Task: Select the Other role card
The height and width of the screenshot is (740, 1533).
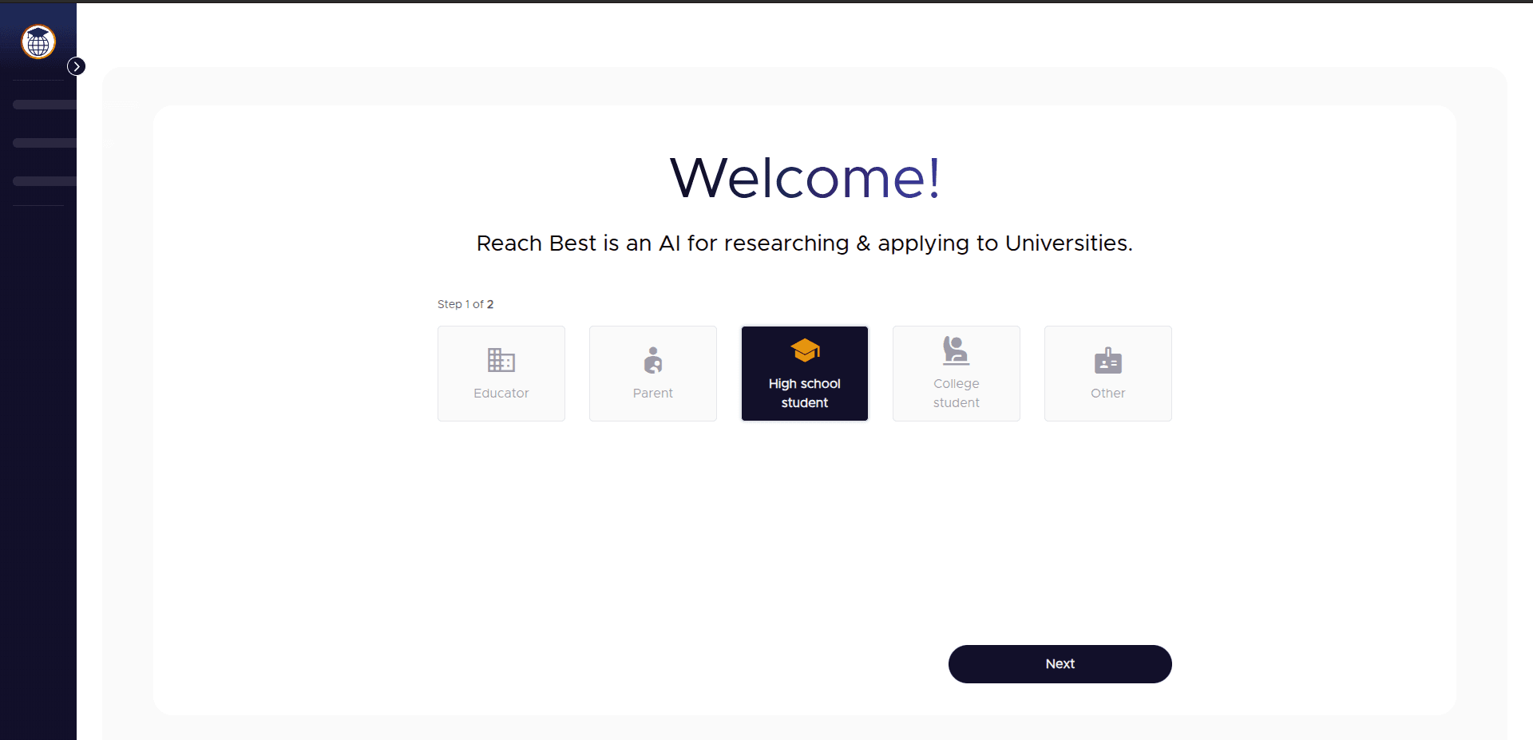Action: [x=1108, y=374]
